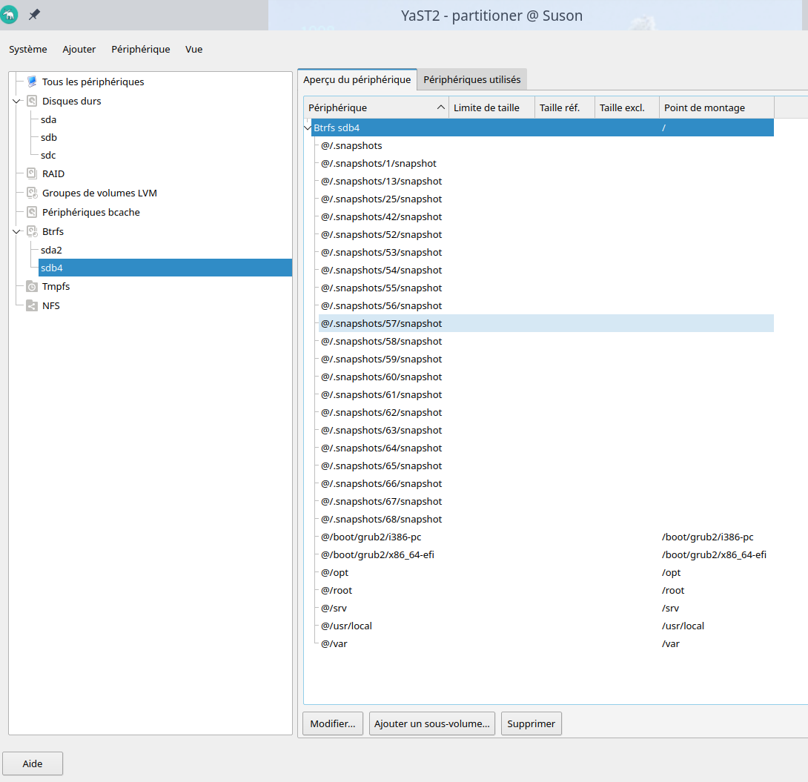Click the Groupes de volumes LVM icon

tap(32, 193)
